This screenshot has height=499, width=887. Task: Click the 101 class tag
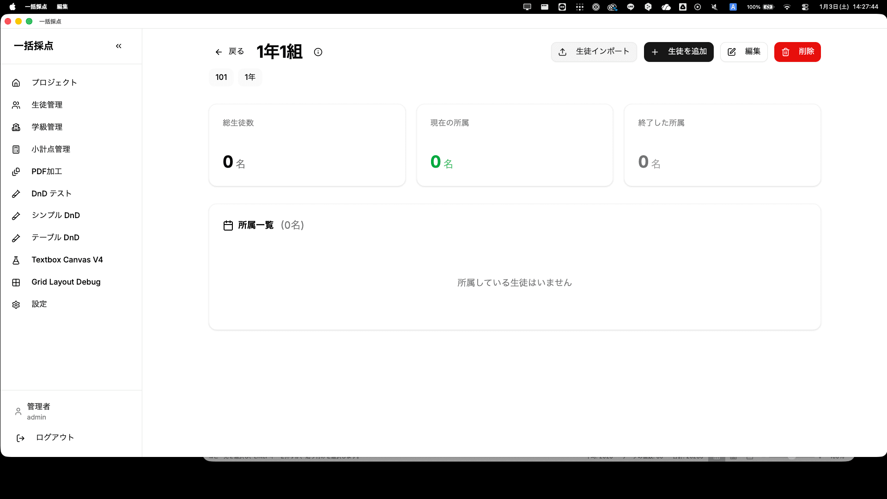tap(221, 77)
